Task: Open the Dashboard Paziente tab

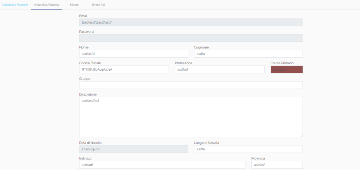Action: (15, 5)
